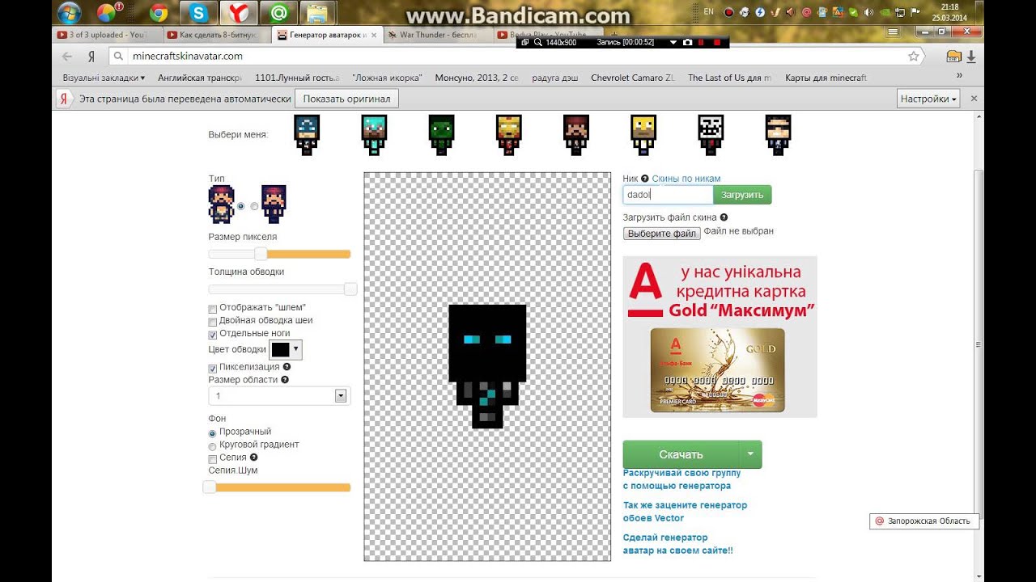The image size is (1036, 582).
Task: Click the Загрузить button
Action: pos(742,195)
